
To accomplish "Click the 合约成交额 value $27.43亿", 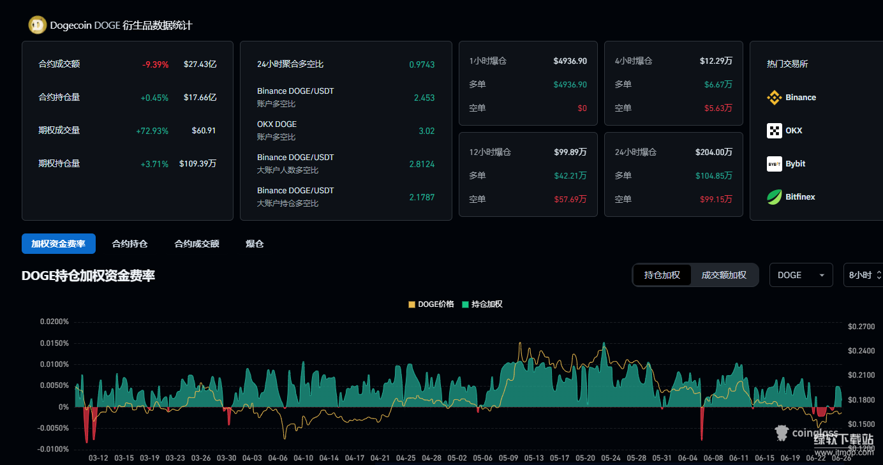I will point(200,64).
